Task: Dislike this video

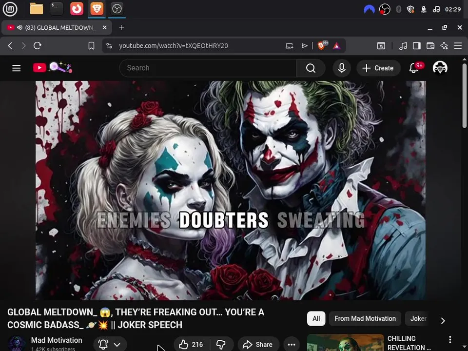Action: [221, 345]
